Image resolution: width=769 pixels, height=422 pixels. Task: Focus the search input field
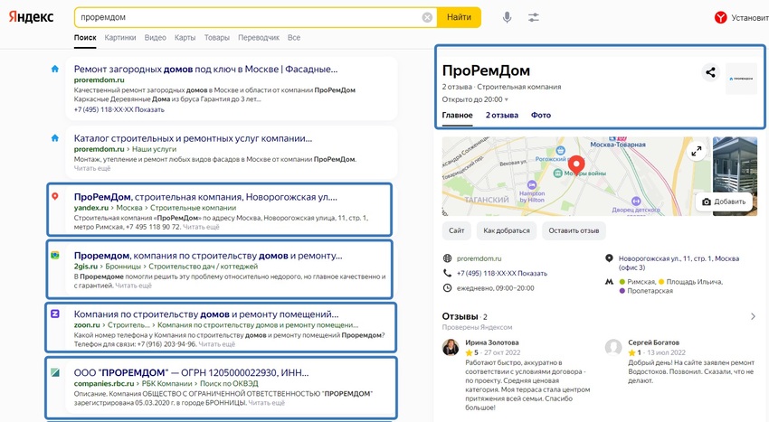coord(250,18)
